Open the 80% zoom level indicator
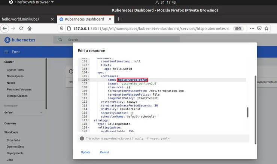Image resolution: width=277 pixels, height=164 pixels. (237, 28)
